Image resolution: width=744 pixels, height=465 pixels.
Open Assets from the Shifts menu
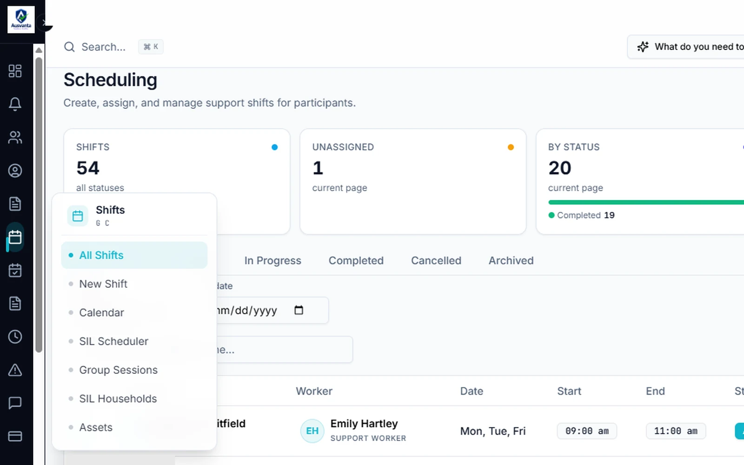click(134, 427)
